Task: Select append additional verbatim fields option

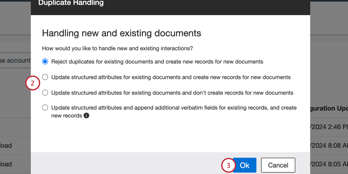Action: tap(45, 108)
